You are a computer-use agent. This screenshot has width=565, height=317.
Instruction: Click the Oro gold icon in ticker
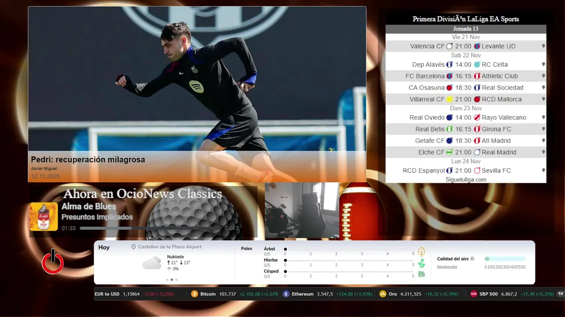coord(383,294)
